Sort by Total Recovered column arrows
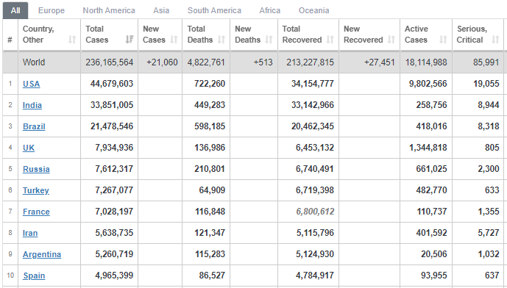This screenshot has height=288, width=507. tap(330, 40)
